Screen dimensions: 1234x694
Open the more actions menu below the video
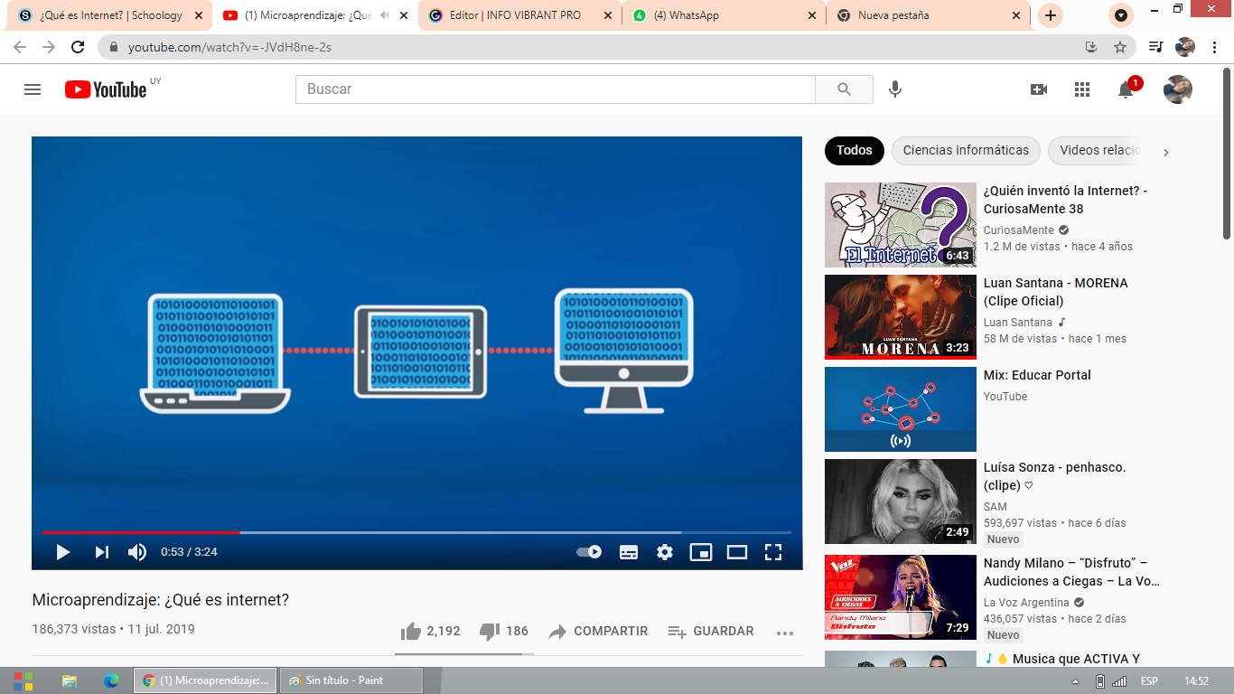[784, 633]
